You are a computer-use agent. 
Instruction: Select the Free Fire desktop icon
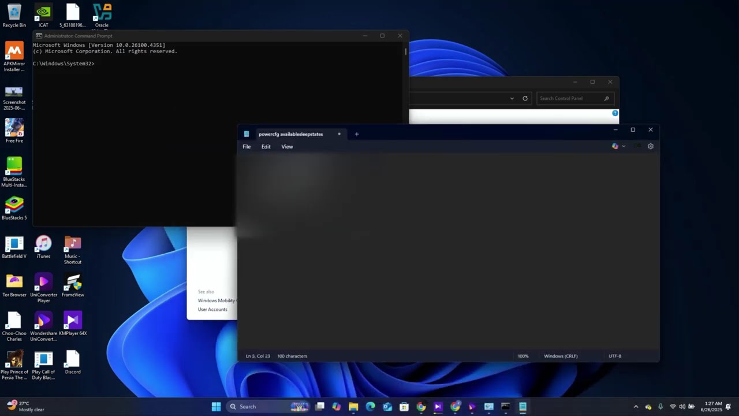[x=14, y=131]
